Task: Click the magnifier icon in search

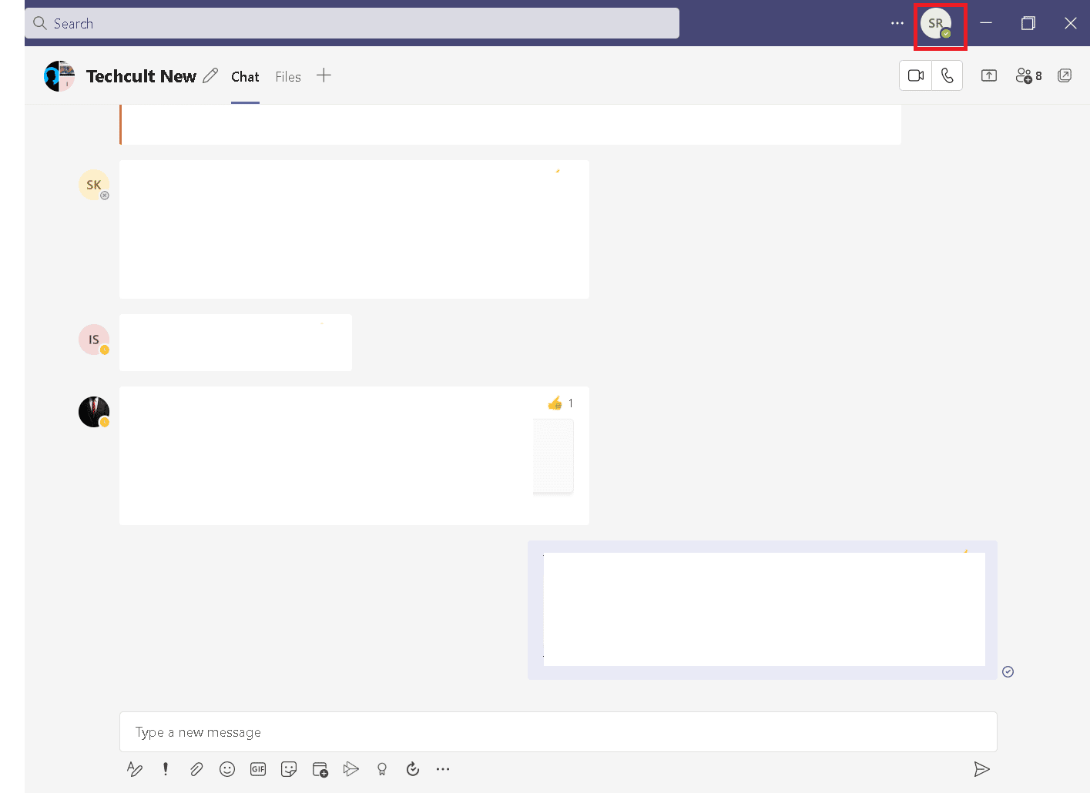Action: point(40,23)
